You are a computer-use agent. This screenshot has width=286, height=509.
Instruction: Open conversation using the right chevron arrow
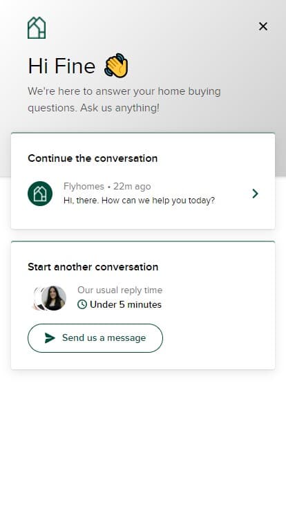[255, 194]
